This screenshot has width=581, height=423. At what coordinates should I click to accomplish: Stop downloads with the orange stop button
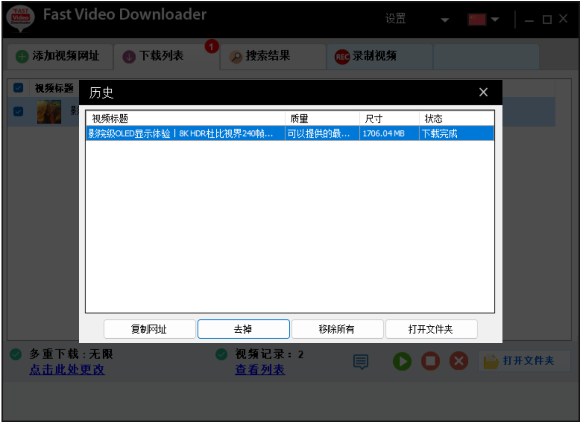(x=430, y=361)
